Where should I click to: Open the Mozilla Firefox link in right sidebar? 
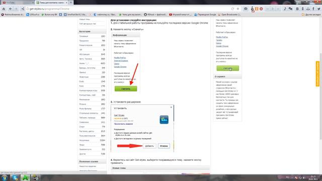point(222,37)
